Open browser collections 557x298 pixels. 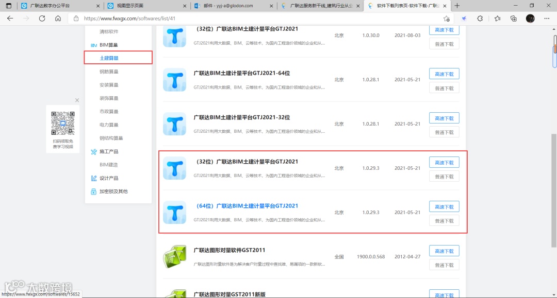(x=513, y=19)
